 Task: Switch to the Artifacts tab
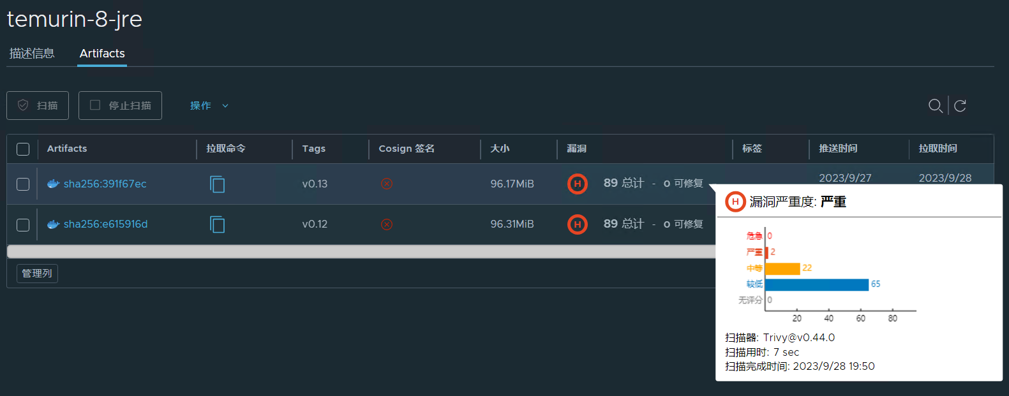click(102, 54)
